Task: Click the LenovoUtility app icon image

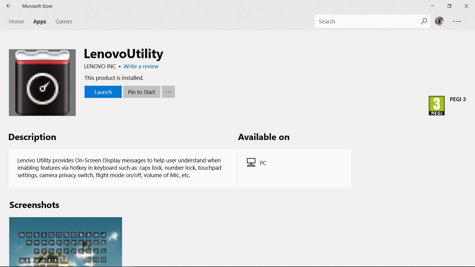Action: tap(42, 82)
